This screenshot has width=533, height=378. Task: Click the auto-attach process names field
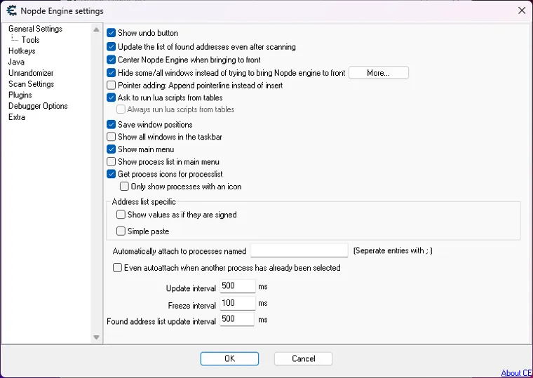point(299,250)
